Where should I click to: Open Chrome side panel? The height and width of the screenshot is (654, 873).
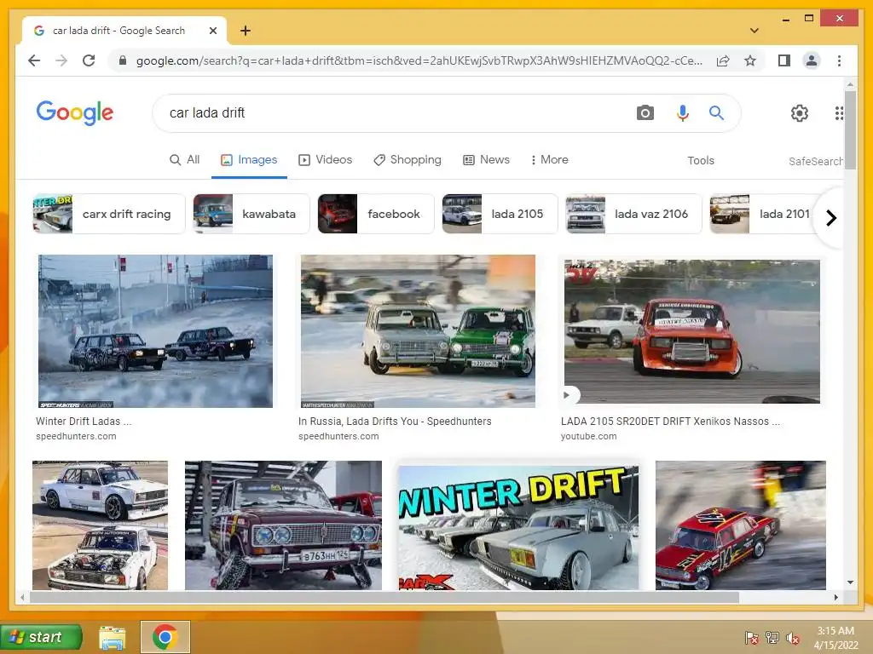tap(784, 60)
